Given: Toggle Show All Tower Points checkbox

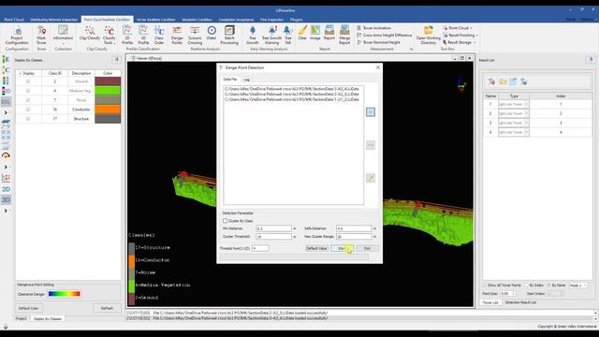Looking at the screenshot, I should click(x=485, y=286).
